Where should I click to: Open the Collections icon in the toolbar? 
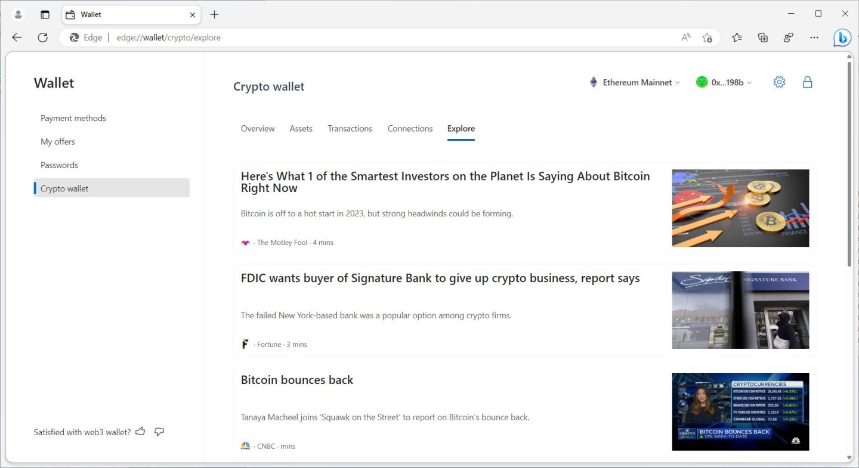(762, 37)
